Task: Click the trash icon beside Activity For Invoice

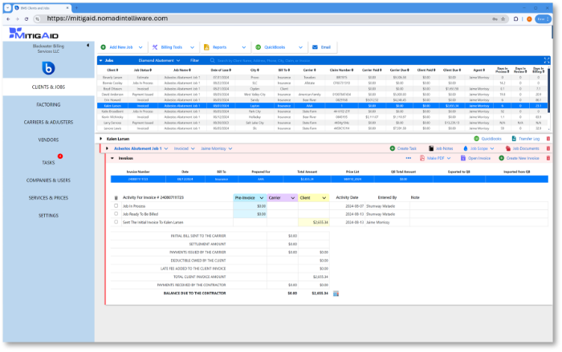Action: coord(116,197)
